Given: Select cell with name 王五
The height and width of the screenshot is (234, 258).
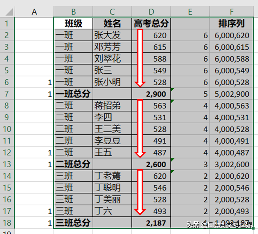Looking at the screenshot, I should tap(112, 152).
